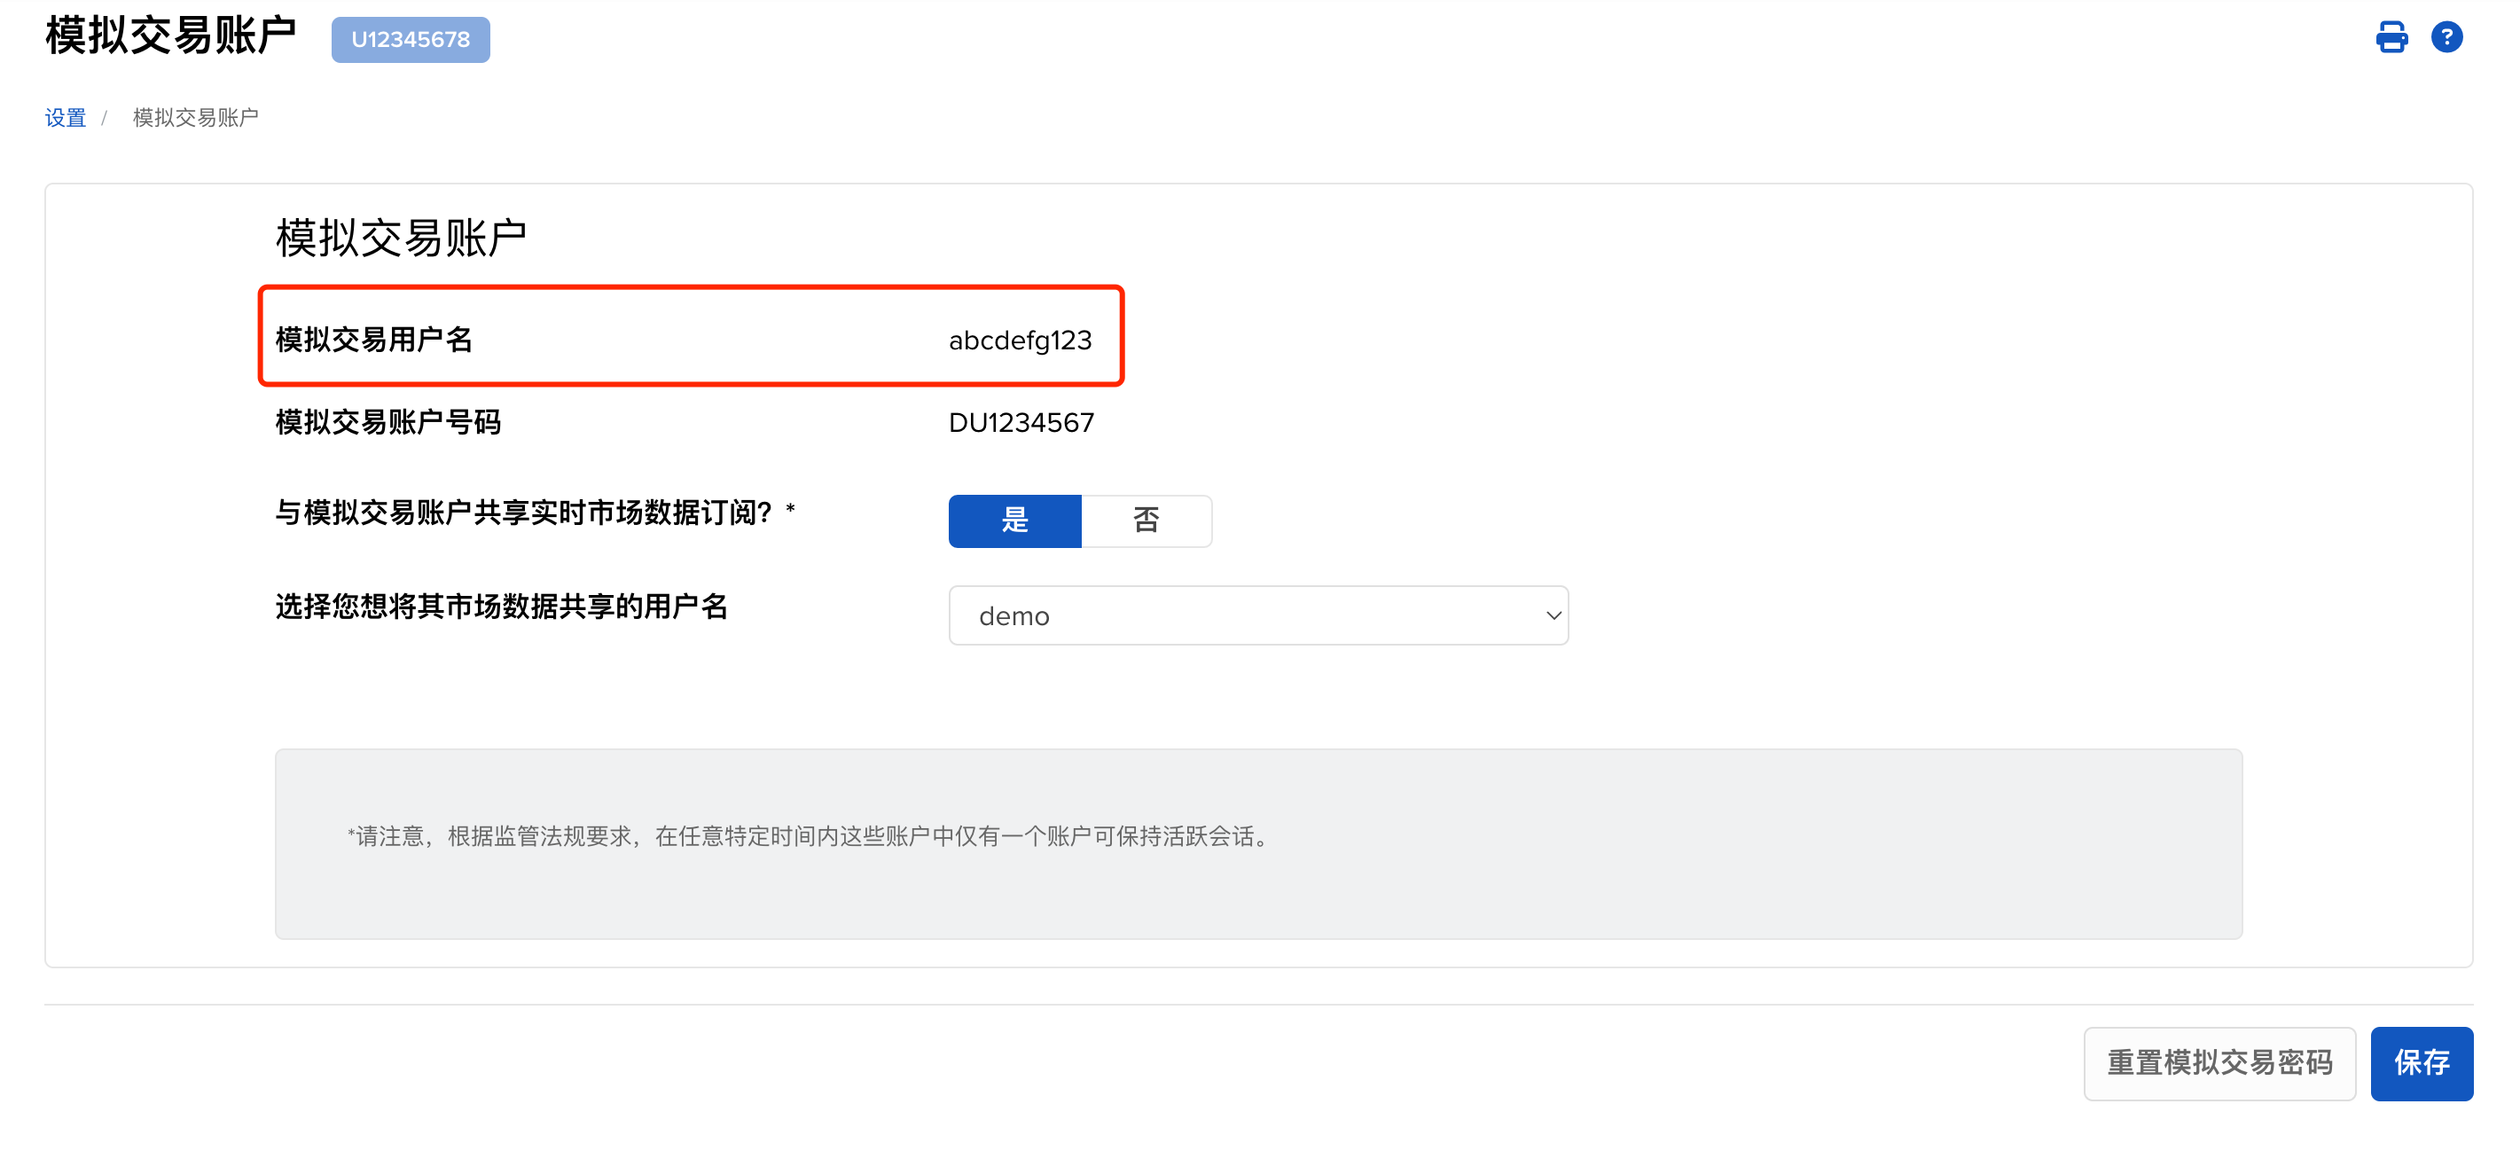
Task: Click the 选择您想将其市场数据共享的用户名 label
Action: pos(502,607)
